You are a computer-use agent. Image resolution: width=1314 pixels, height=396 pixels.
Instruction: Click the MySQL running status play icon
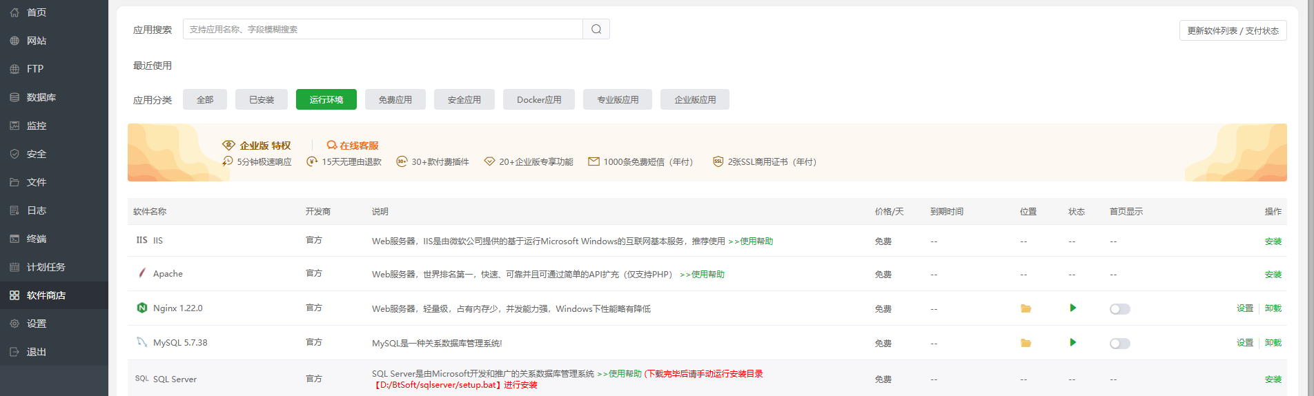pos(1073,342)
